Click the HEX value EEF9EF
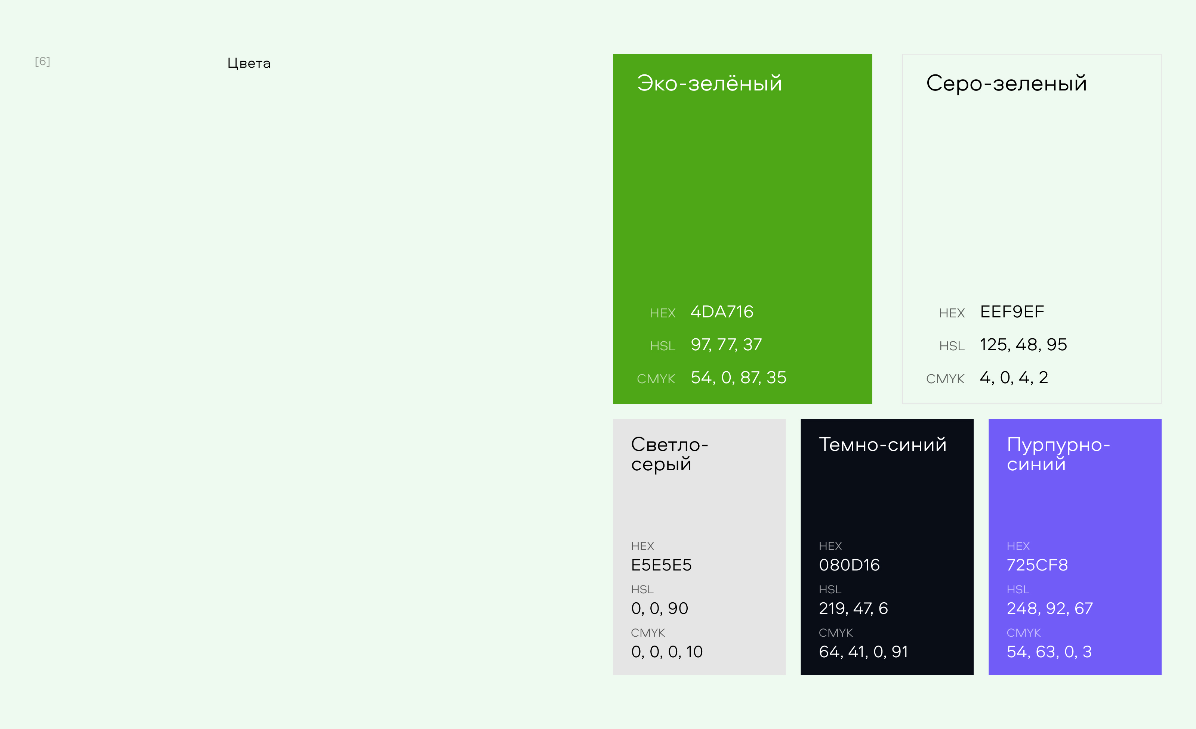The width and height of the screenshot is (1196, 729). pyautogui.click(x=1012, y=312)
